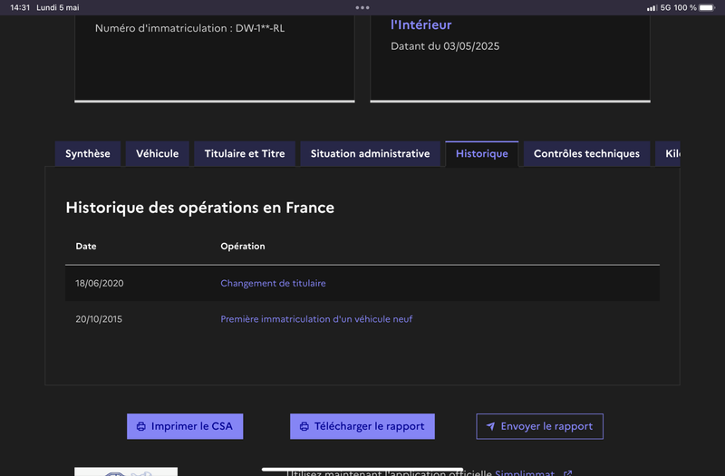Image resolution: width=725 pixels, height=476 pixels.
Task: Open the partially visible tab after Contrôles techniques
Action: (669, 154)
